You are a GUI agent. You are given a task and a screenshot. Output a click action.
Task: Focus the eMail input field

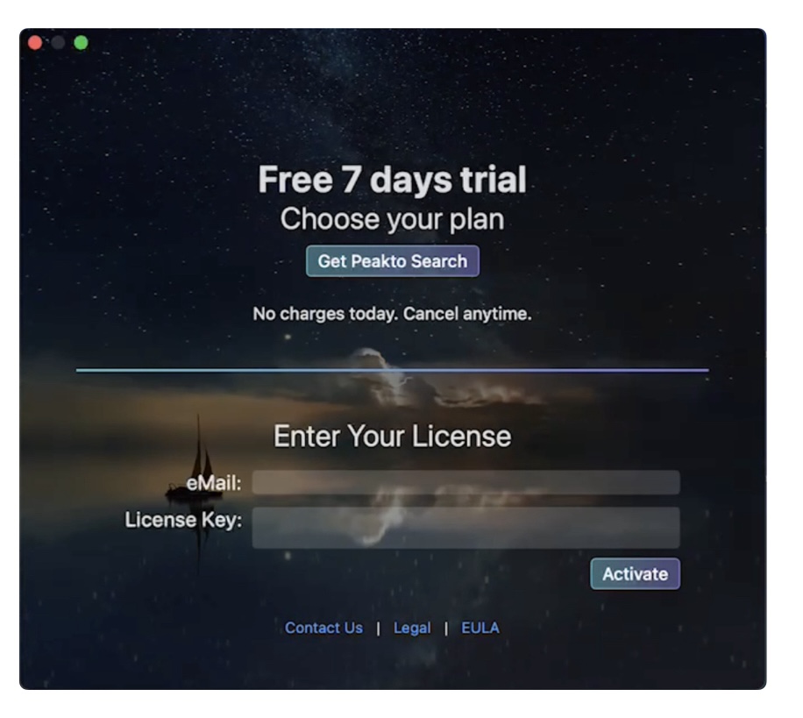(466, 482)
